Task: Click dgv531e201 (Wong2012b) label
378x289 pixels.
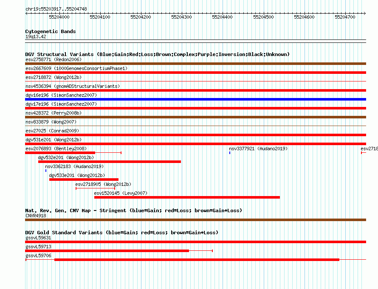Action: pos(54,140)
